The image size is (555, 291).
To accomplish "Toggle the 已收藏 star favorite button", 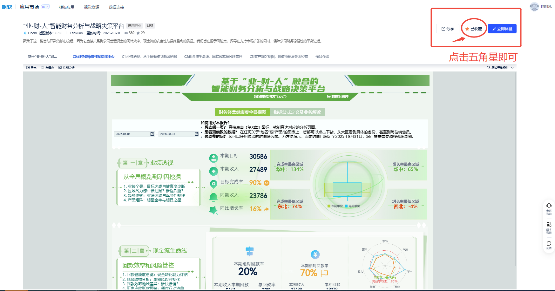I will 473,29.
